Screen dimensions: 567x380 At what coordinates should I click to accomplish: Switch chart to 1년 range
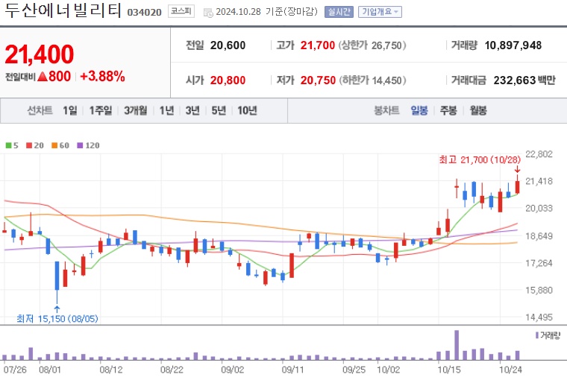166,110
